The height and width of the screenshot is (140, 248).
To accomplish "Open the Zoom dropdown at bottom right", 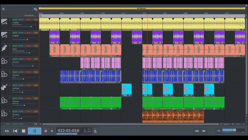I will [227, 124].
